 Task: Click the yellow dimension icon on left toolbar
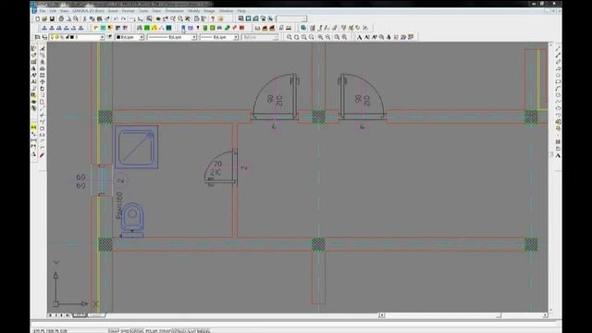[x=33, y=128]
